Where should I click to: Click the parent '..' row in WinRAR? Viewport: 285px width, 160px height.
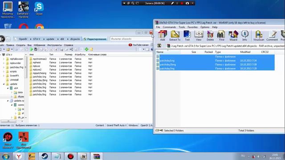click(x=216, y=56)
